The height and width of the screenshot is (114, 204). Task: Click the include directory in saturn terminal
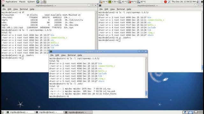pyautogui.click(x=103, y=73)
